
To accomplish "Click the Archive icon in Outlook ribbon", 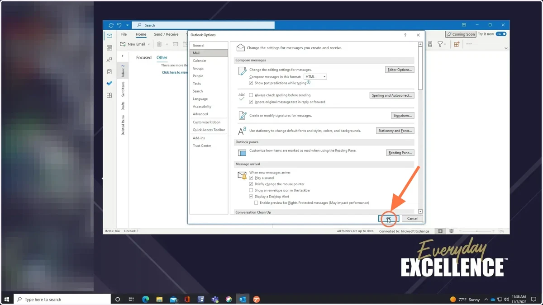I will point(175,44).
